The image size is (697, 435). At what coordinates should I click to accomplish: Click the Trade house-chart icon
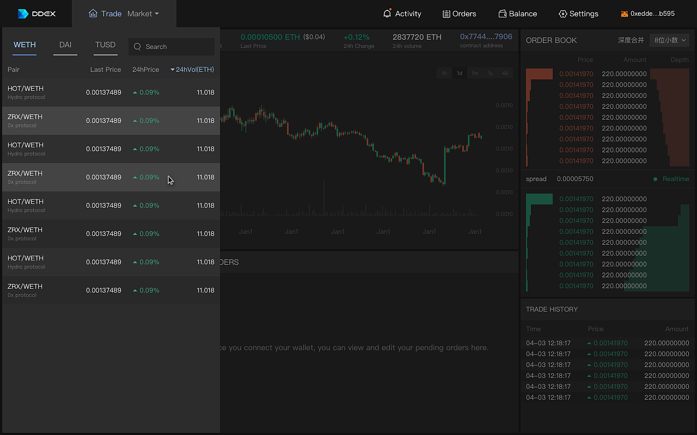[x=93, y=14]
